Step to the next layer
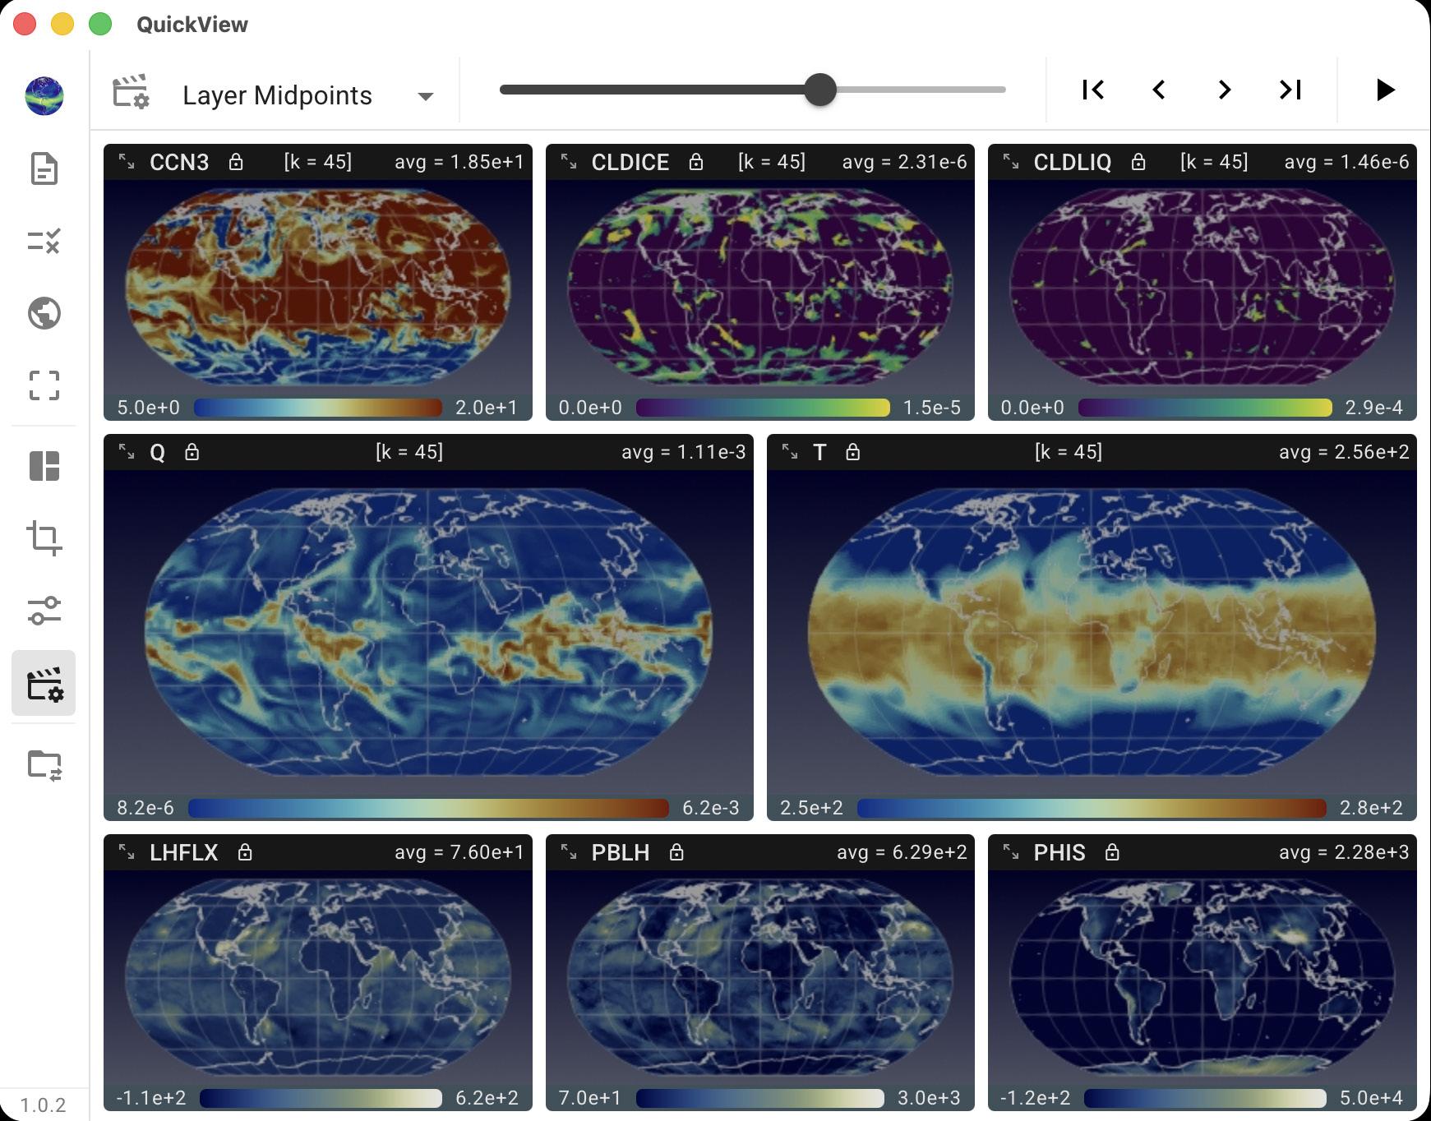This screenshot has width=1431, height=1121. pos(1225,90)
